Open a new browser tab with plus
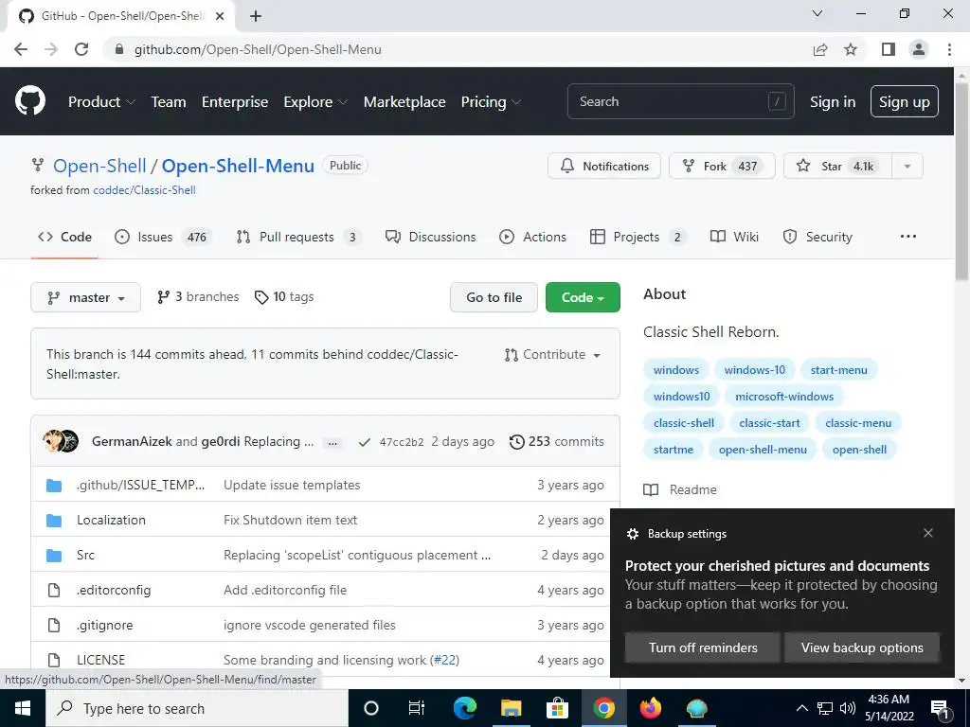The width and height of the screenshot is (970, 727). point(256,16)
